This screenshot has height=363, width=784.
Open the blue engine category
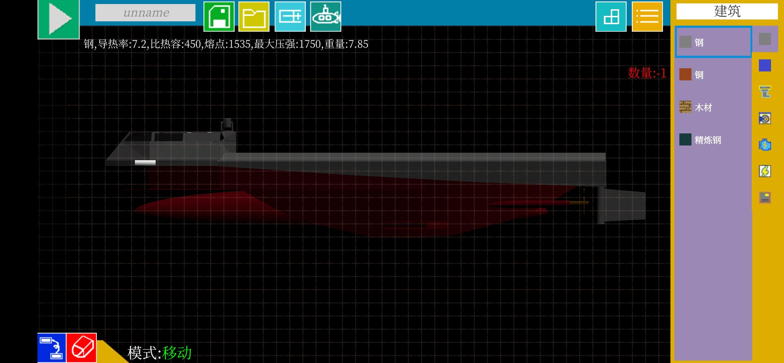point(765,145)
